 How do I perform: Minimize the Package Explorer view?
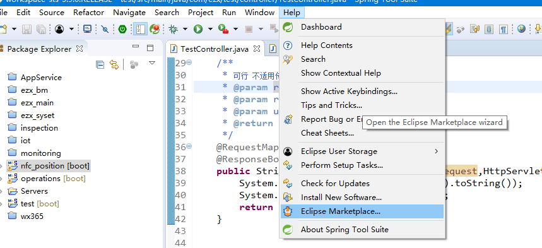pyautogui.click(x=136, y=46)
